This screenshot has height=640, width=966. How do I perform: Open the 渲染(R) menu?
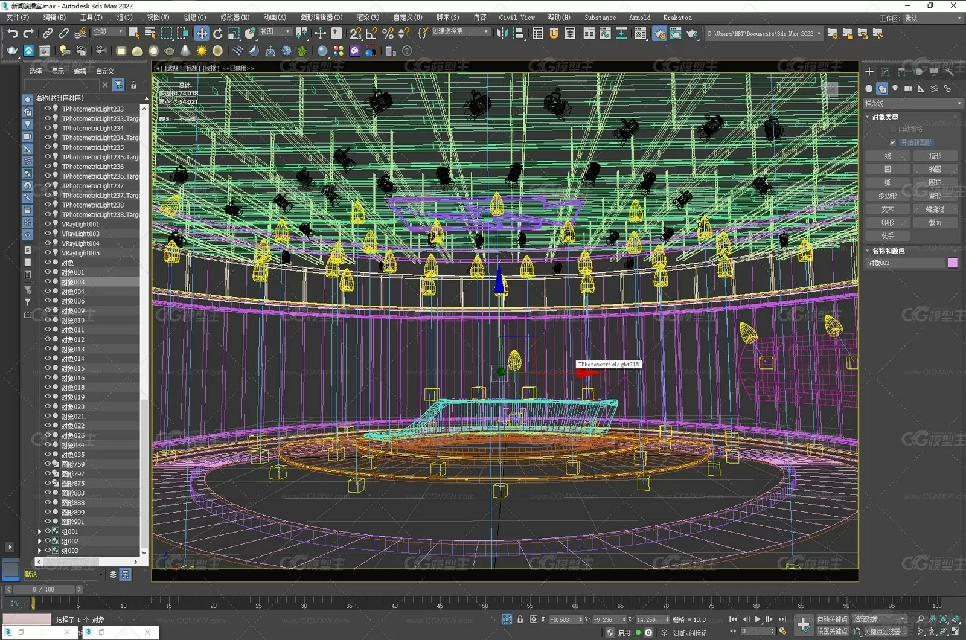pyautogui.click(x=368, y=18)
